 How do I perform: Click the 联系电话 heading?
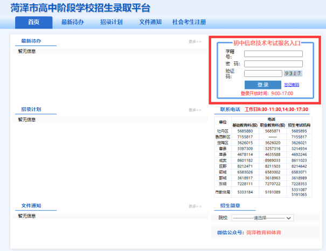click(x=230, y=109)
